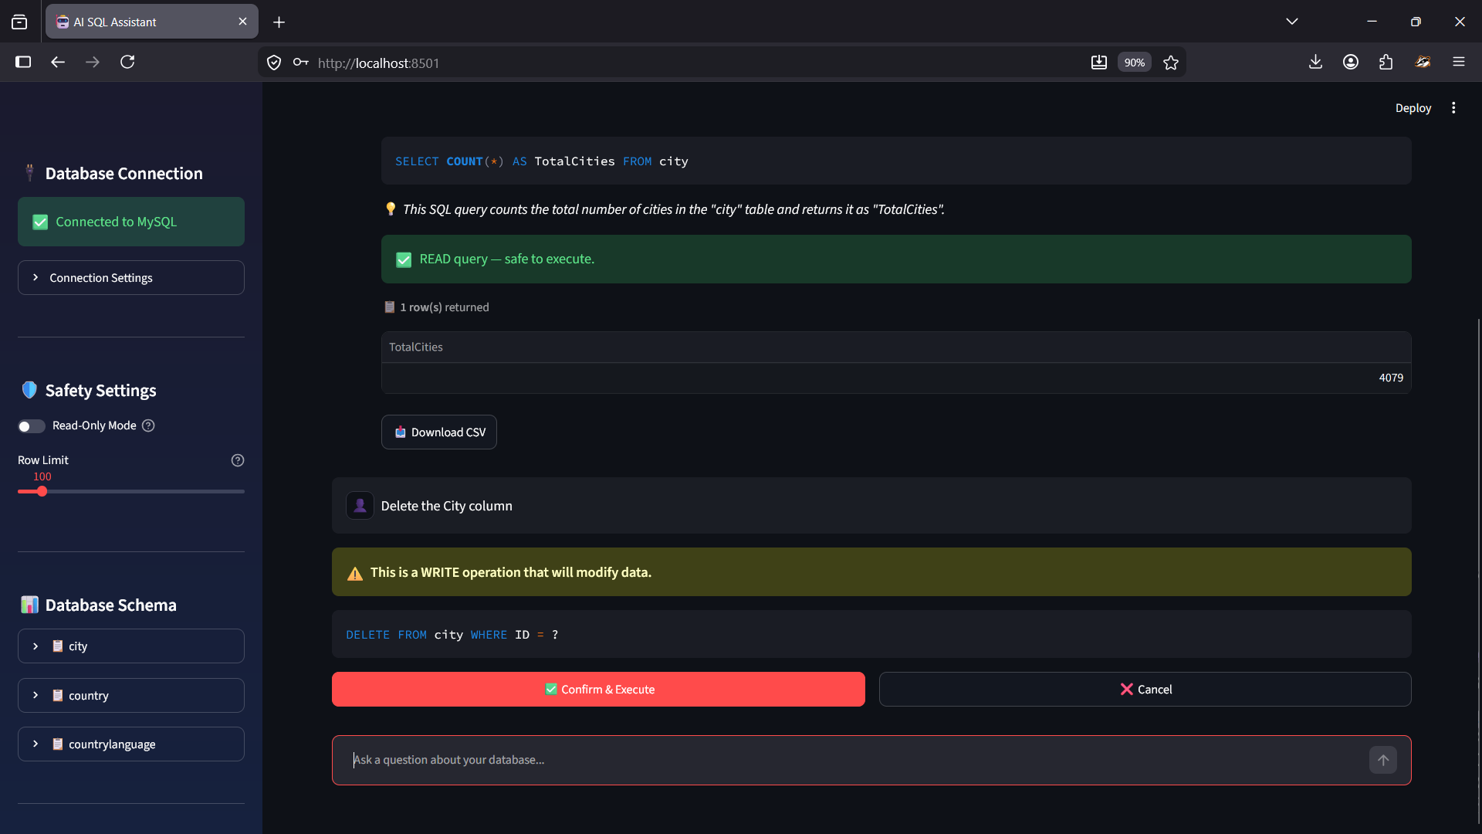Open the account profile icon
Image resolution: width=1482 pixels, height=834 pixels.
[x=1351, y=62]
